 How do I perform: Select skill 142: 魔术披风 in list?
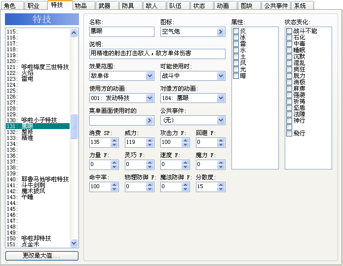pyautogui.click(x=38, y=191)
